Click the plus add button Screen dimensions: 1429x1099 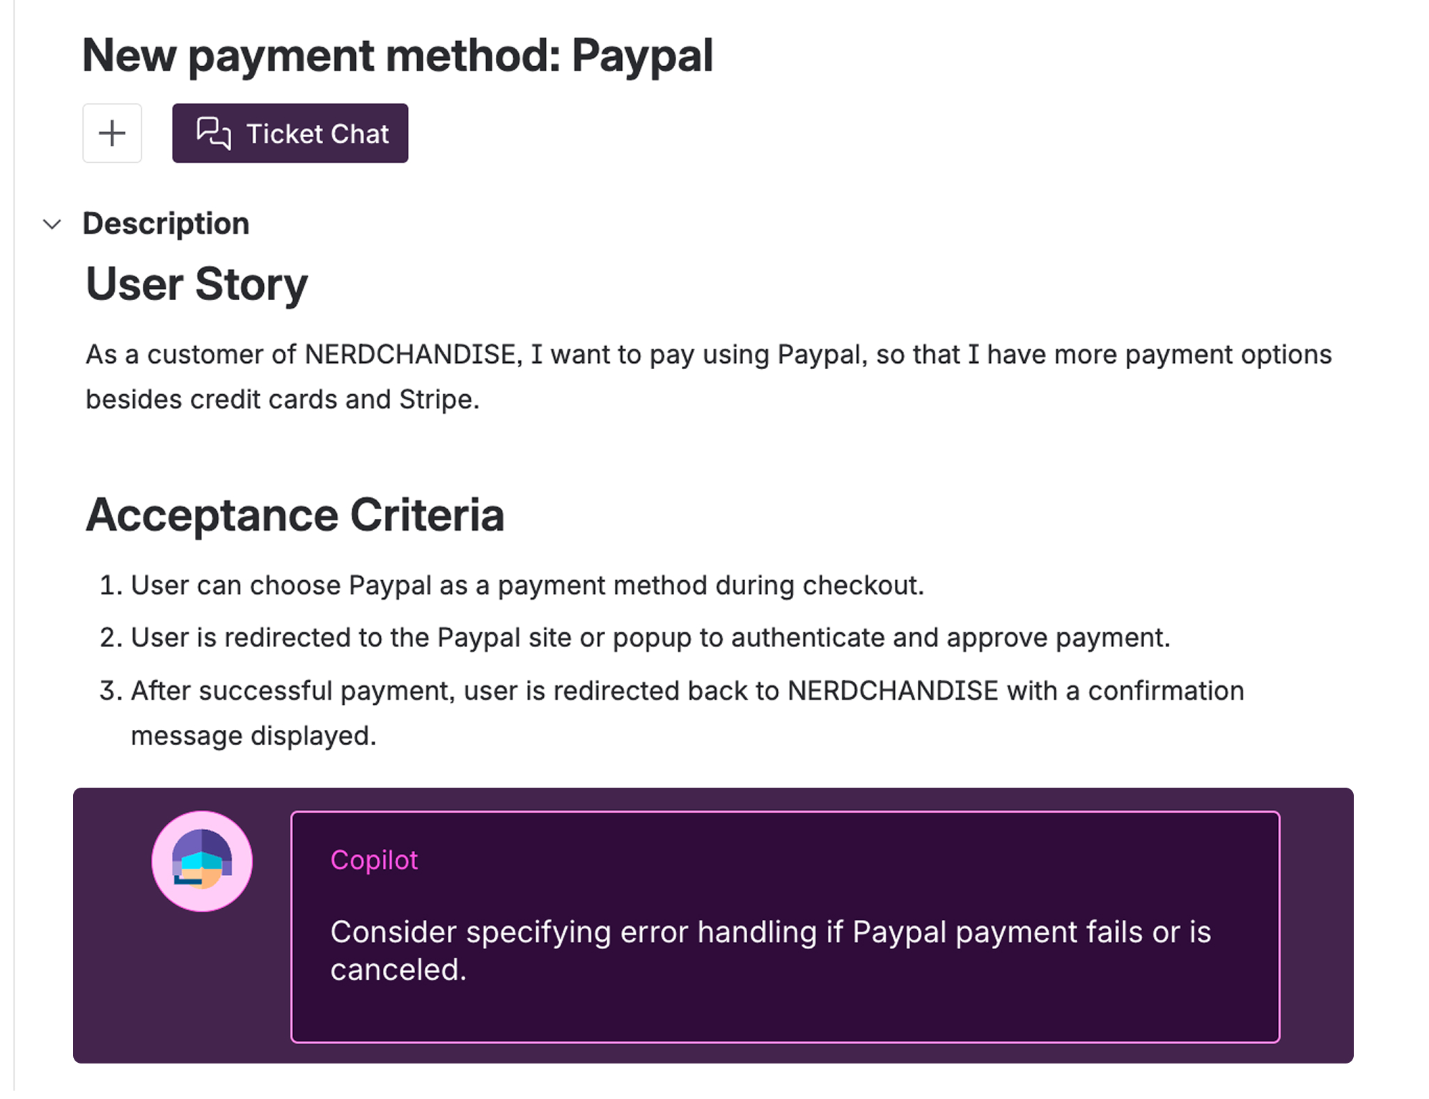(112, 133)
